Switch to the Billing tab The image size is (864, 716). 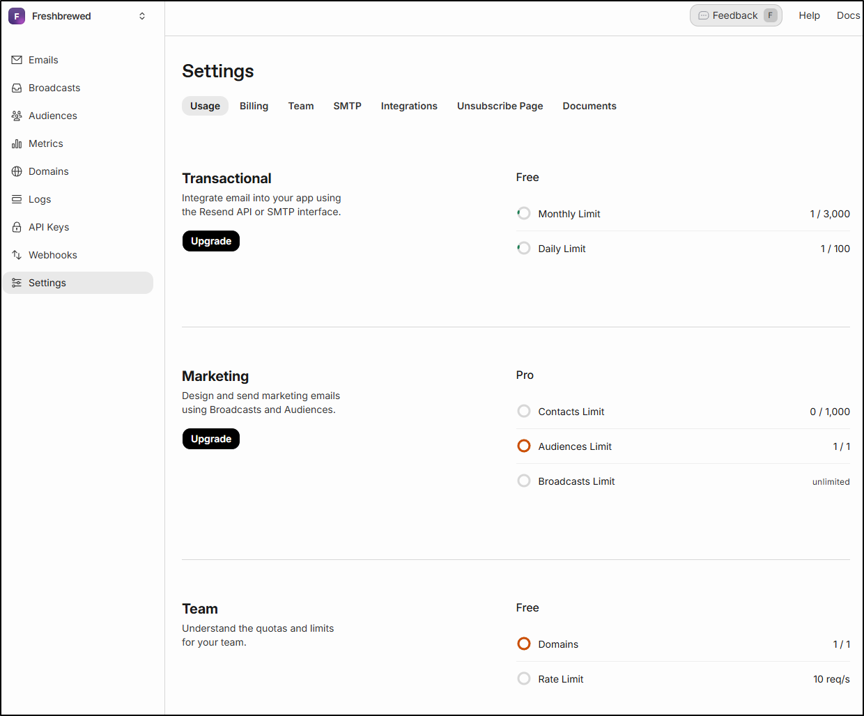click(x=254, y=106)
